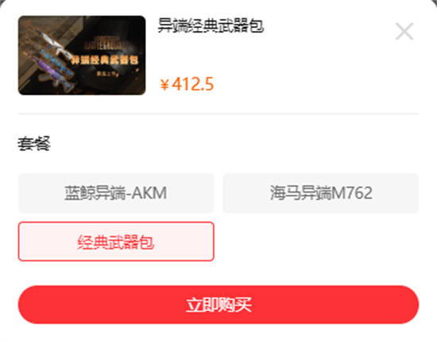Open the 异端经典武器包 product thumbnail
Image resolution: width=437 pixels, height=342 pixels.
tap(82, 55)
